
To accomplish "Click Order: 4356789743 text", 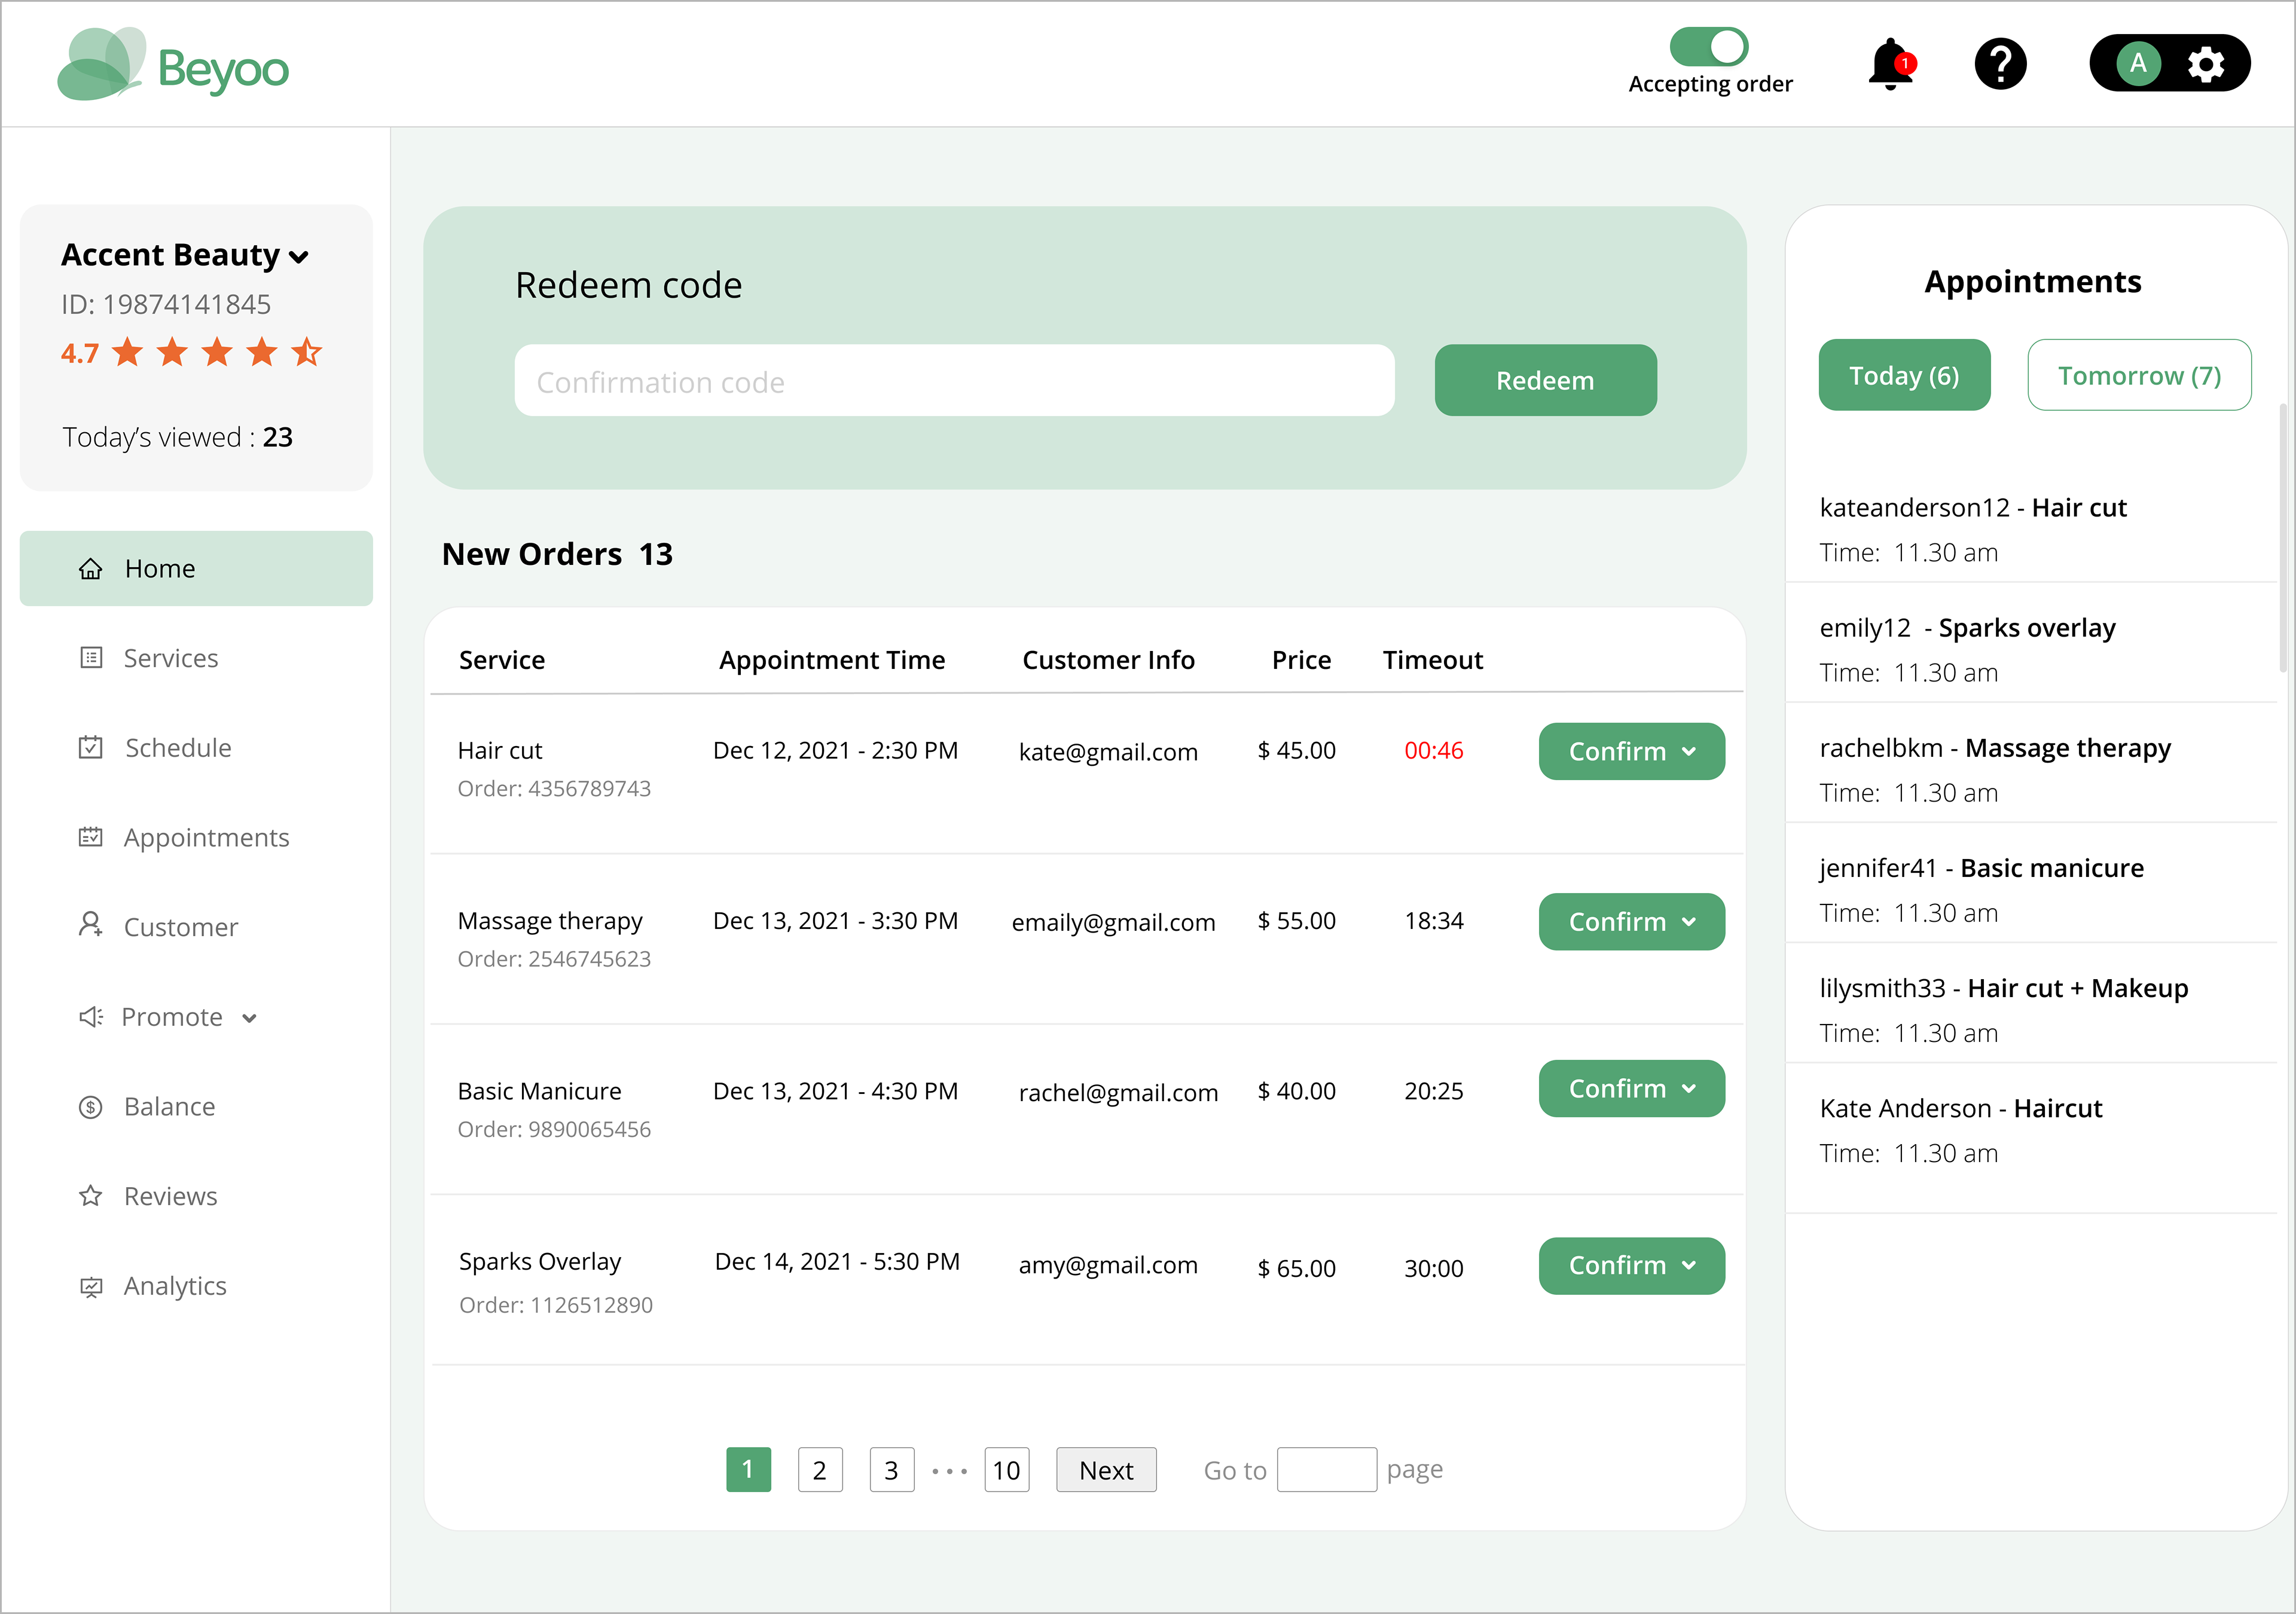I will 554,789.
